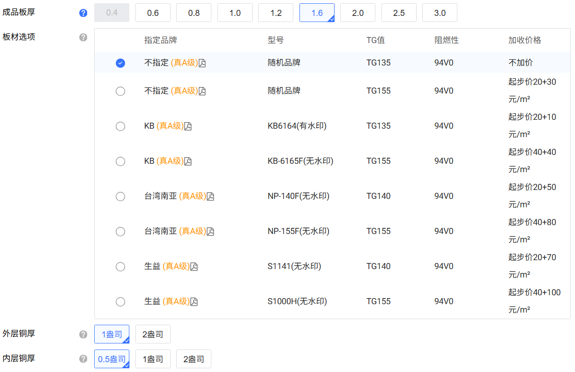
Task: Open PDF icon for KB-6165F board row
Action: 188,161
